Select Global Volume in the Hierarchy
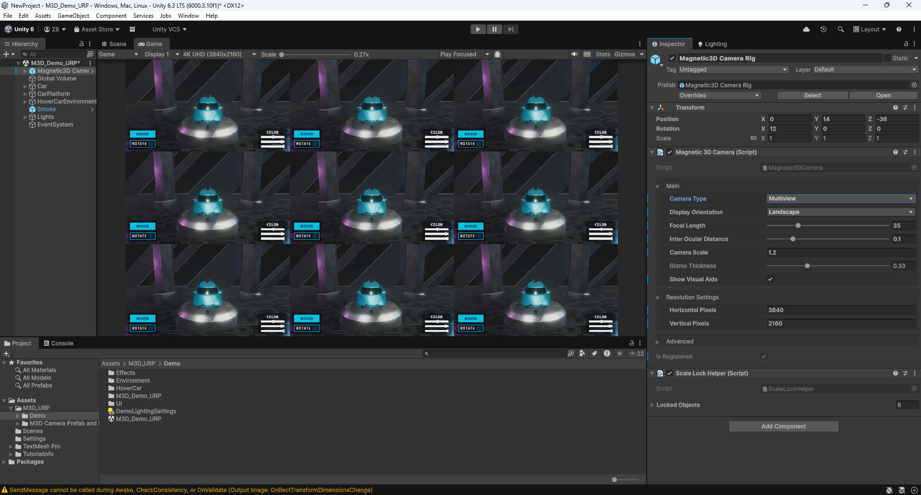921x495 pixels. pyautogui.click(x=57, y=78)
